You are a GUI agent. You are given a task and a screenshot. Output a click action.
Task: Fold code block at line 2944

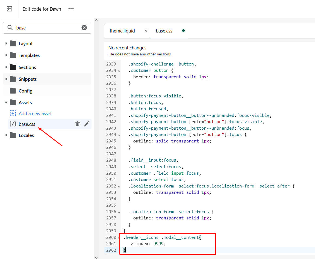[119, 135]
